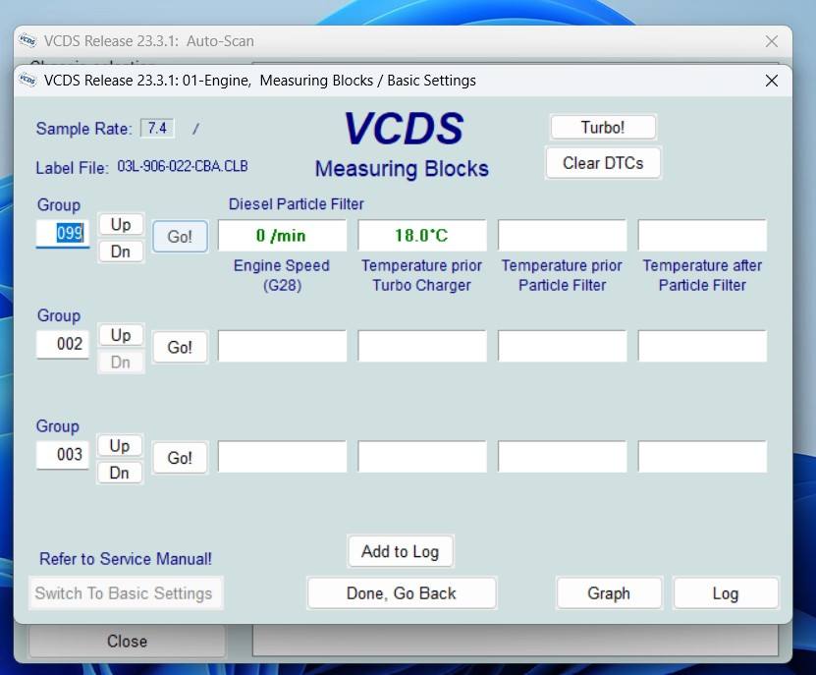This screenshot has width=816, height=675.
Task: Click the Engine Speed value 0 /min
Action: (282, 236)
